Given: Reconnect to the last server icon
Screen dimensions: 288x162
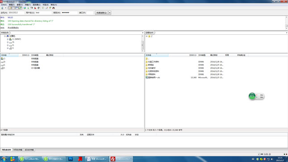Looking at the screenshot, I should pyautogui.click(x=38, y=8).
